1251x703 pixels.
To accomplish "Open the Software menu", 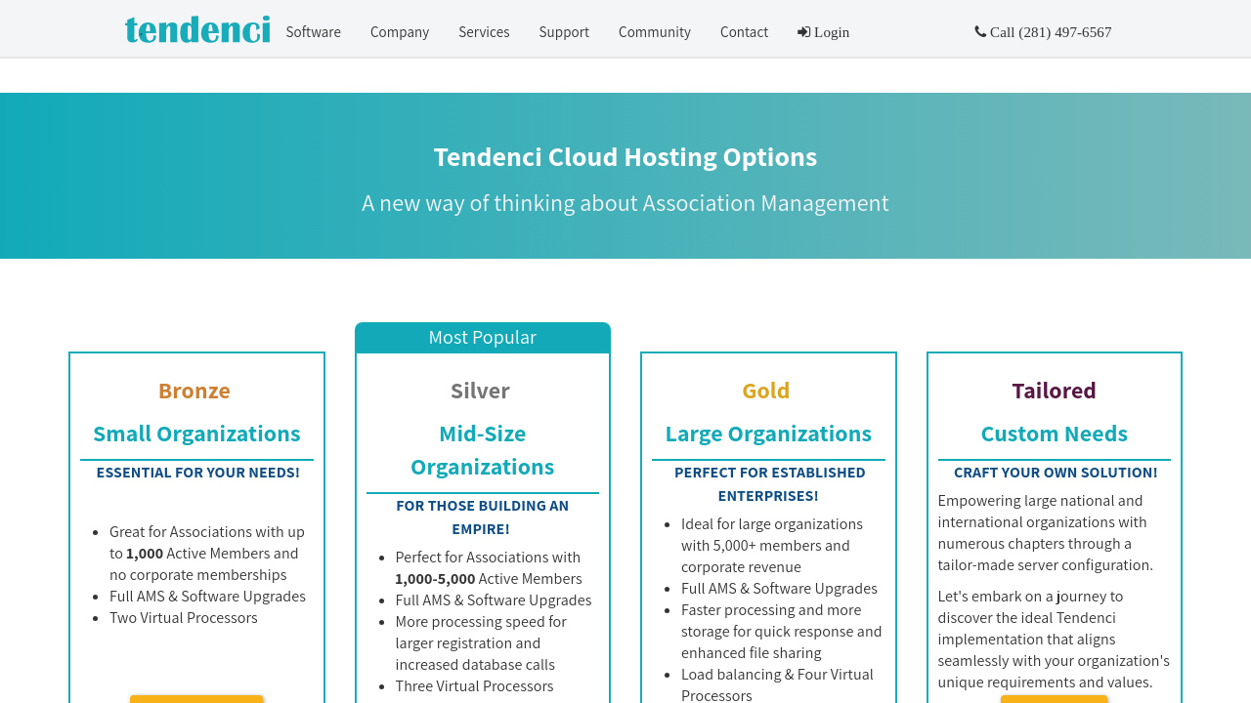I will (x=314, y=32).
